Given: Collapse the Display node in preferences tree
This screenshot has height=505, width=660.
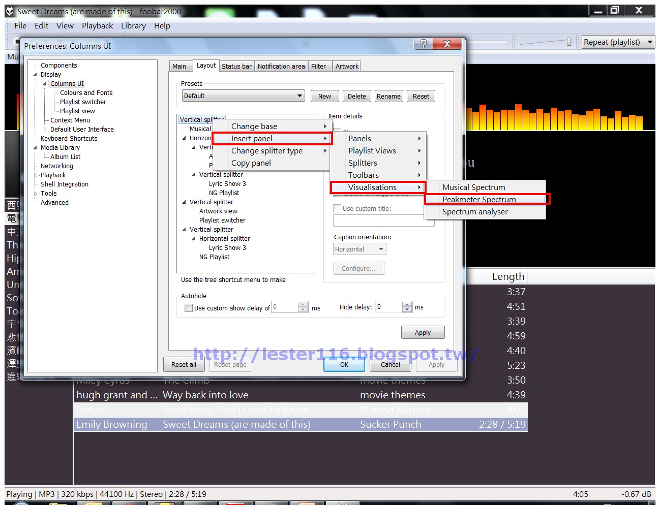Looking at the screenshot, I should tap(36, 75).
